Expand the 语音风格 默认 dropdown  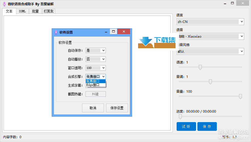210,51
